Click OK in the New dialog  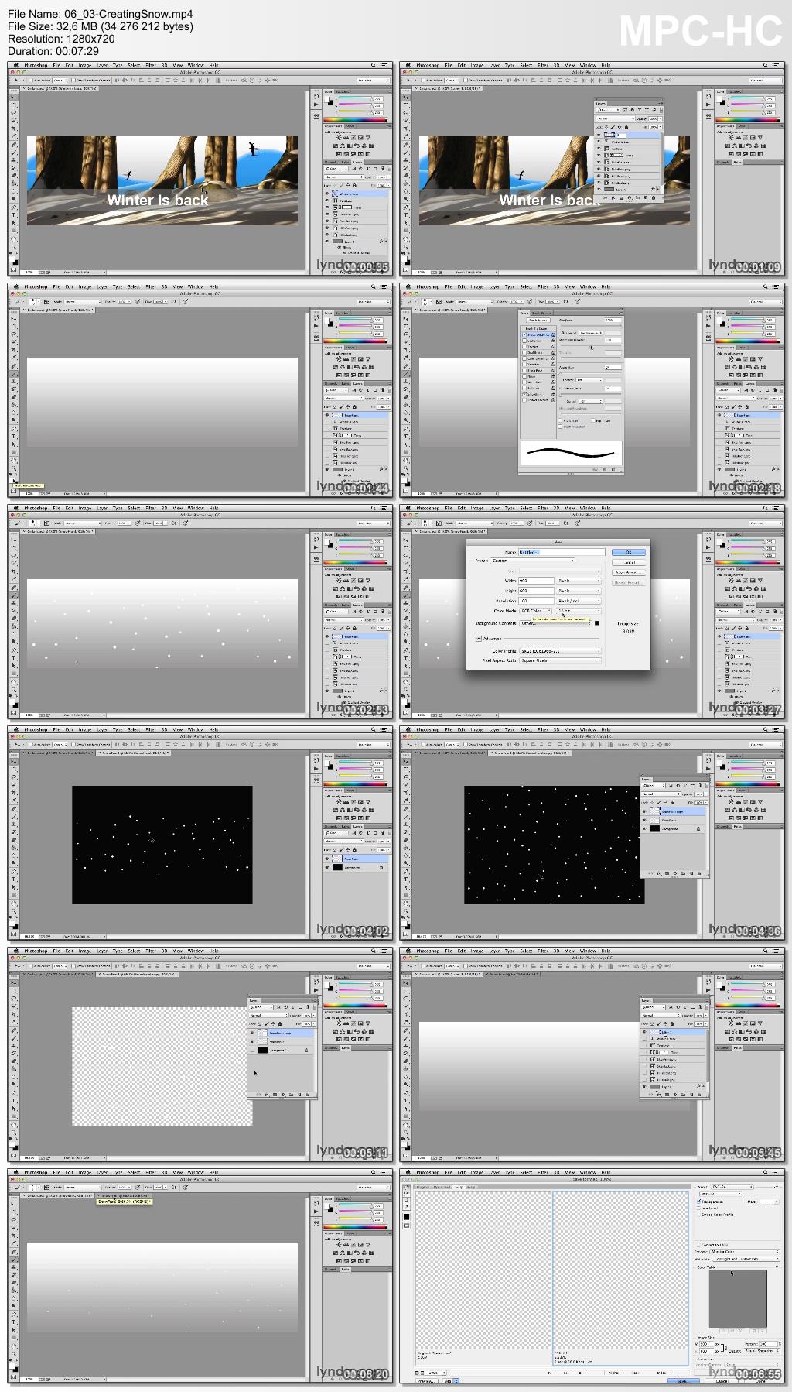[x=629, y=552]
